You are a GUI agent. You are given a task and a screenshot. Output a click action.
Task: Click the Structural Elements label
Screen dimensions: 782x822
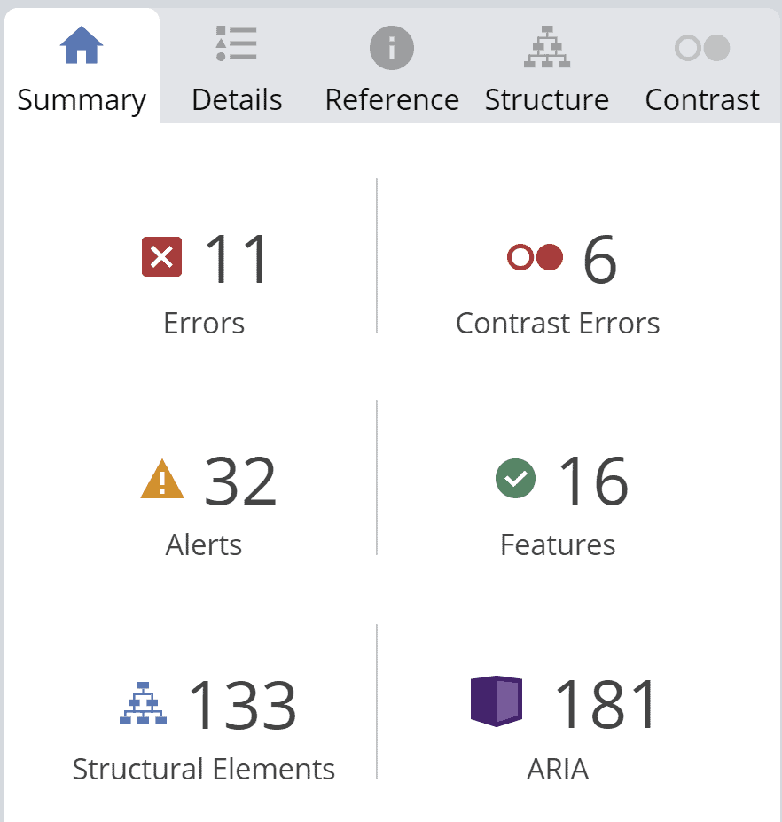[x=204, y=769]
